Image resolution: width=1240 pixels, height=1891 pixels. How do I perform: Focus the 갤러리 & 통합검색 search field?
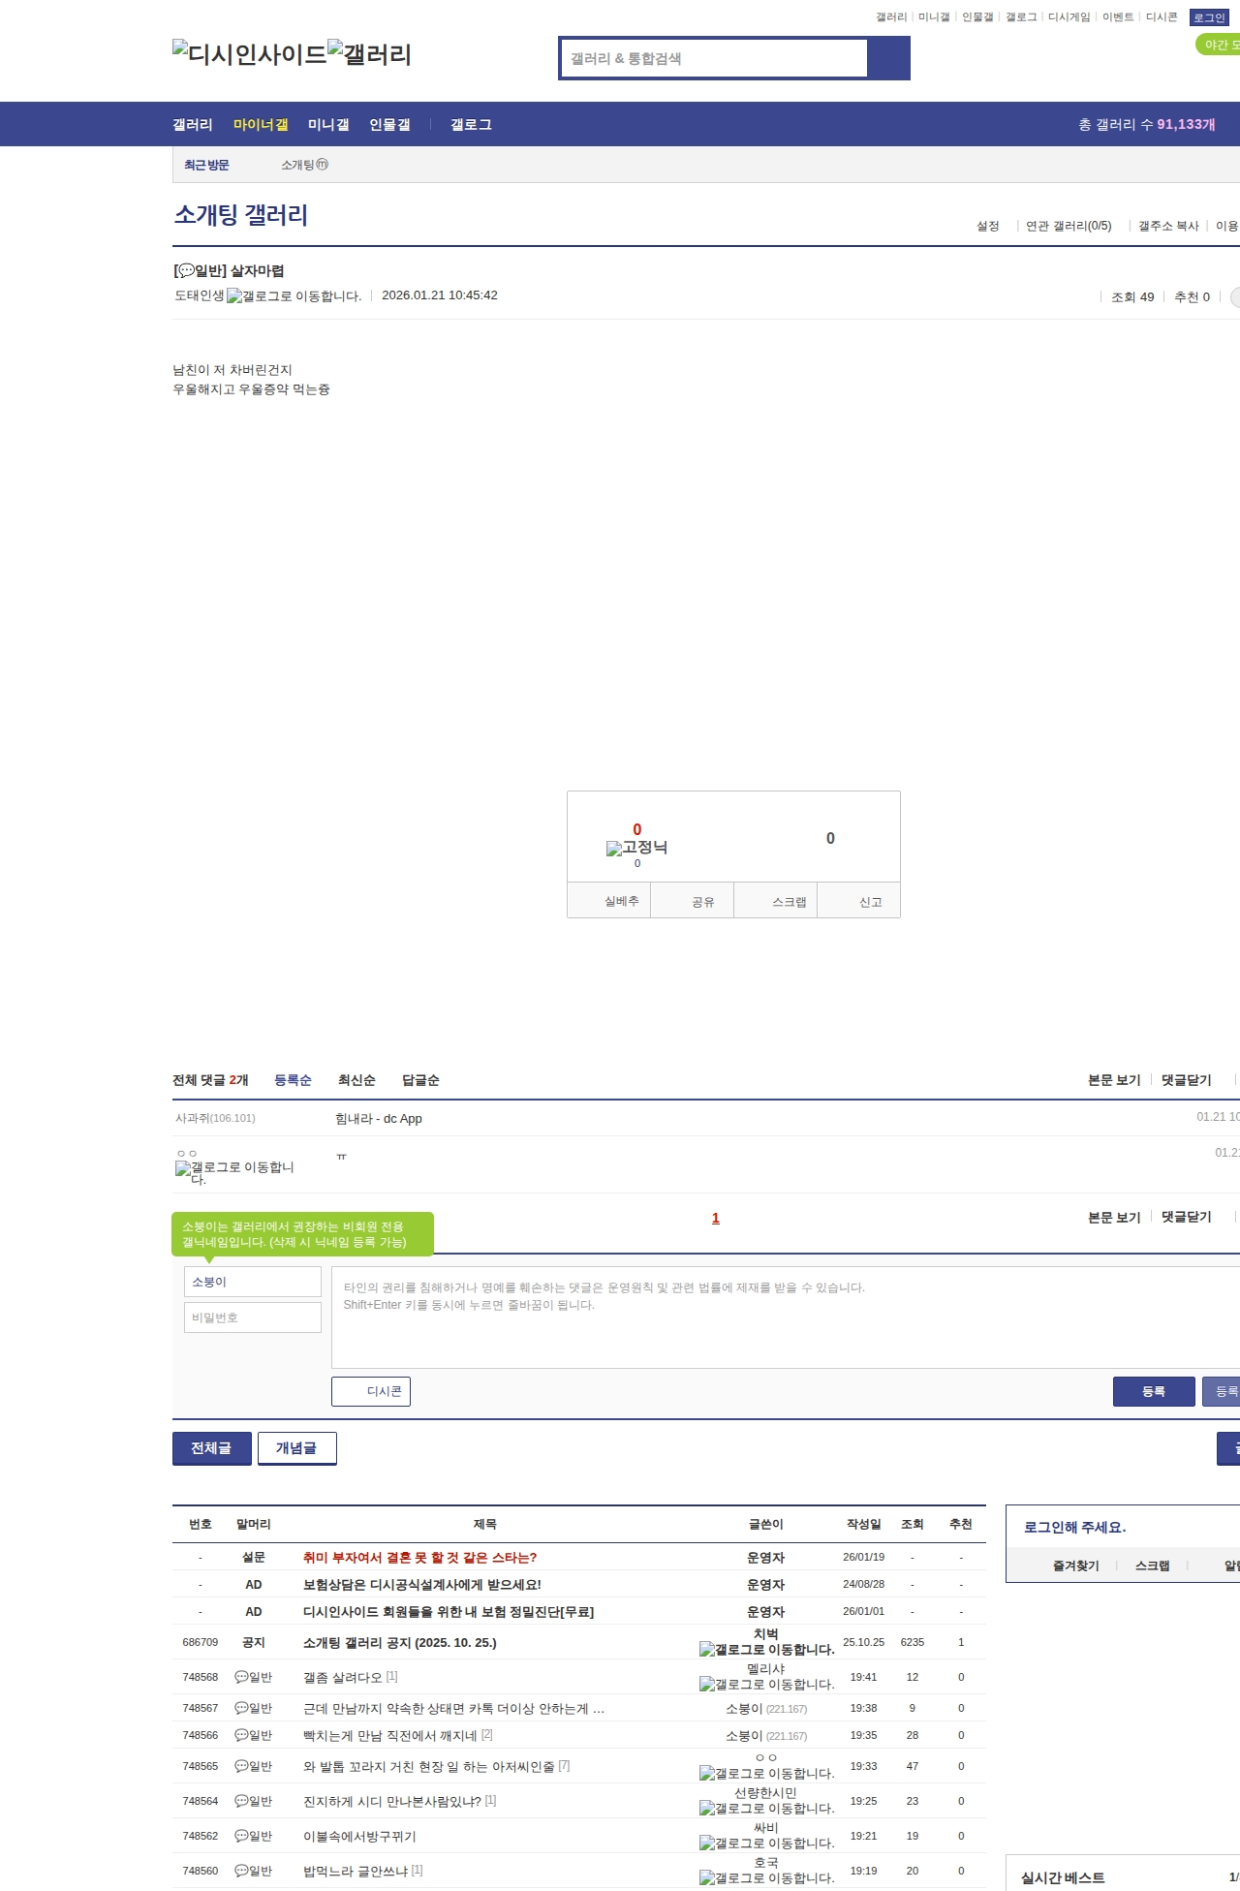[x=715, y=58]
